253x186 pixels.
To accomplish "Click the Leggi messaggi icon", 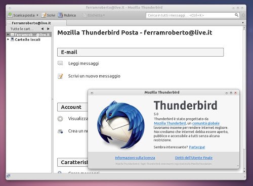I will tap(60, 63).
